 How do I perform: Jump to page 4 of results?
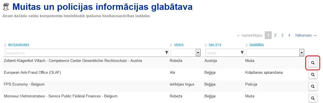[289, 35]
